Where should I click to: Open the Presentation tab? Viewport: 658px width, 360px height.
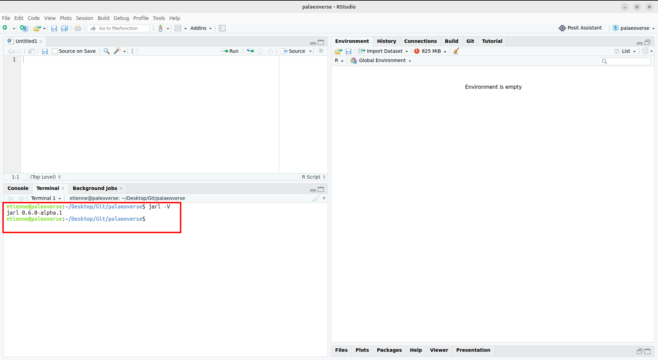(x=473, y=350)
